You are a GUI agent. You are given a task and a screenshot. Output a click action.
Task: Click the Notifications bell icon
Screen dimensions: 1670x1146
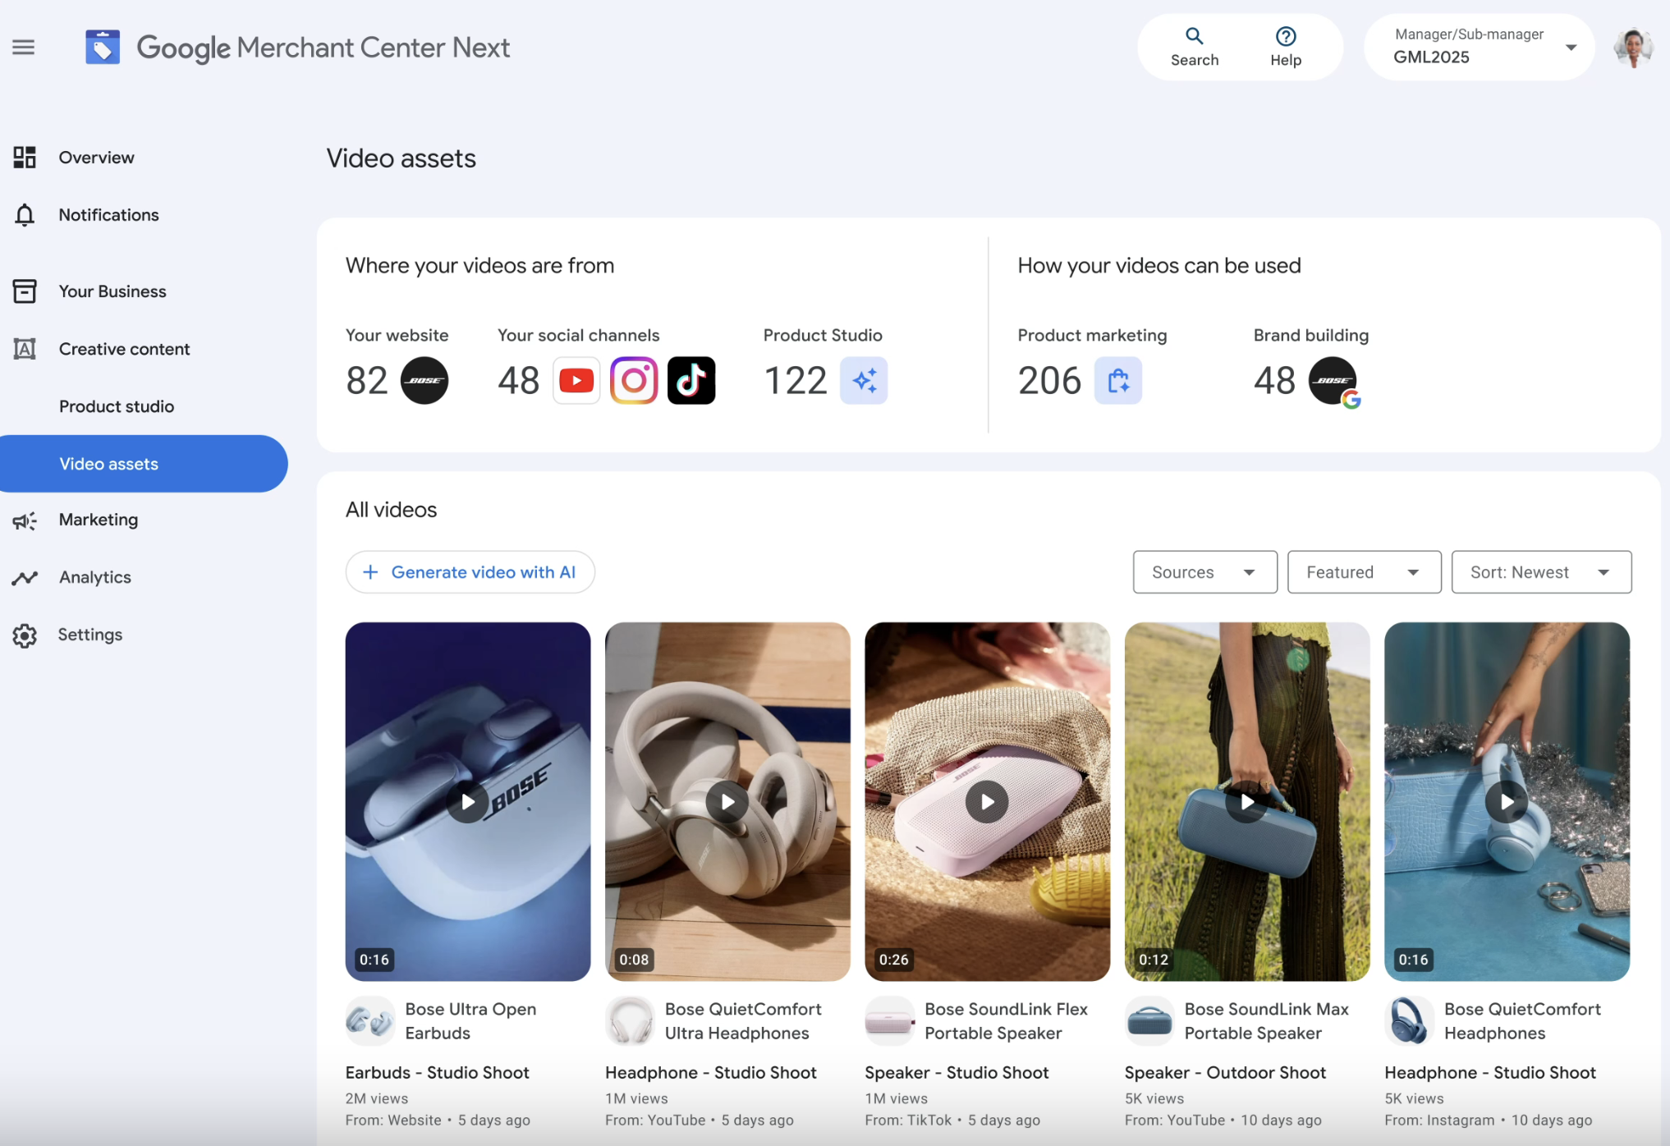25,214
